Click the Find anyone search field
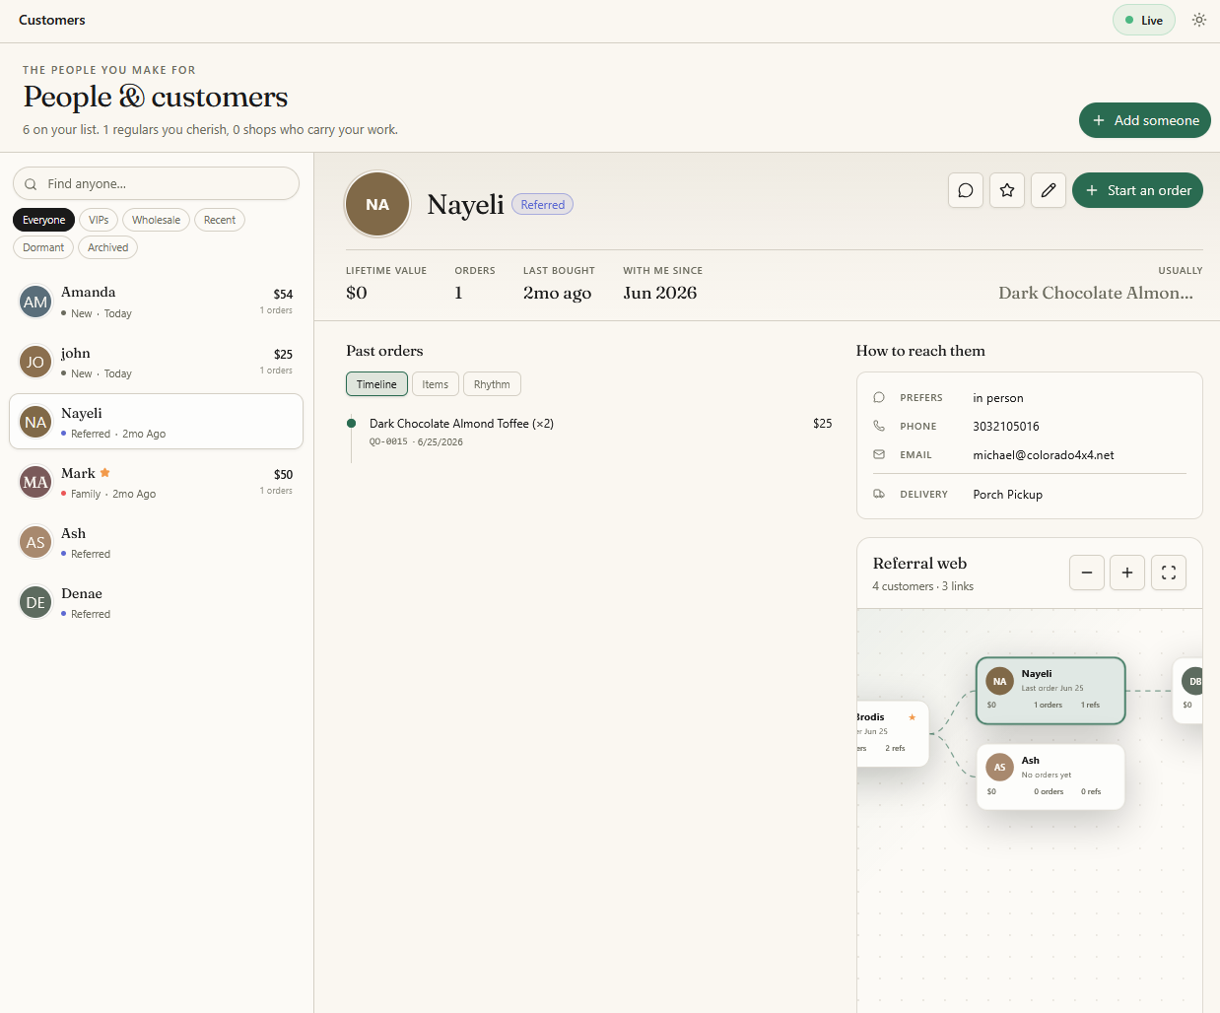1220x1013 pixels. [156, 183]
